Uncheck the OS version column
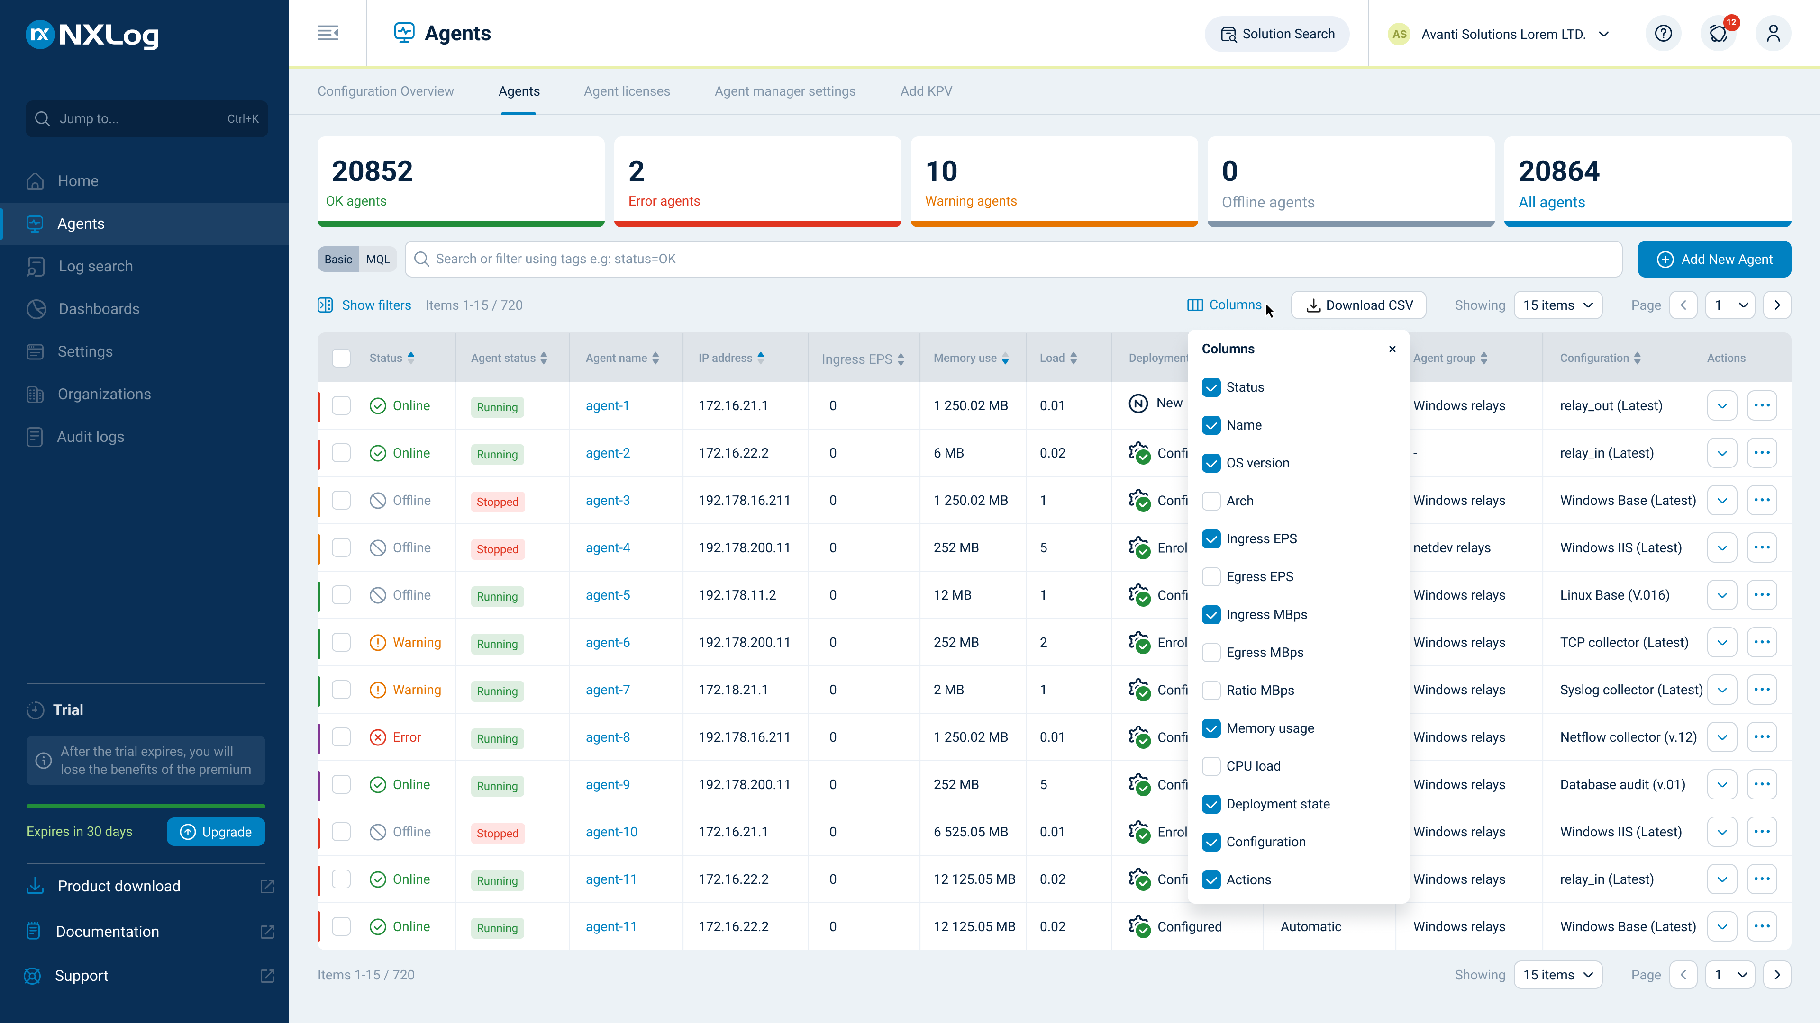Image resolution: width=1820 pixels, height=1023 pixels. pyautogui.click(x=1211, y=463)
